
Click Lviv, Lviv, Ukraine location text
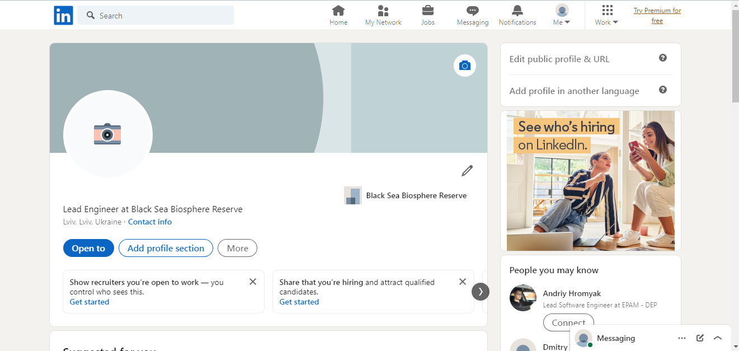point(92,222)
